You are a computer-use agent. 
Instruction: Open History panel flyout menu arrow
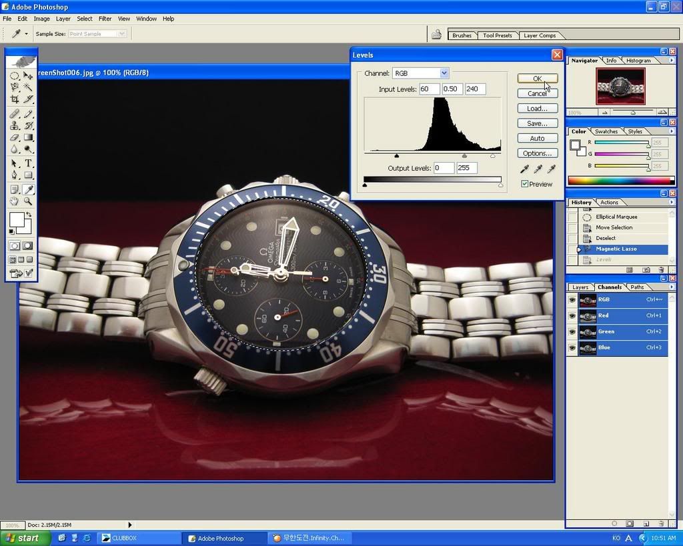click(x=671, y=202)
